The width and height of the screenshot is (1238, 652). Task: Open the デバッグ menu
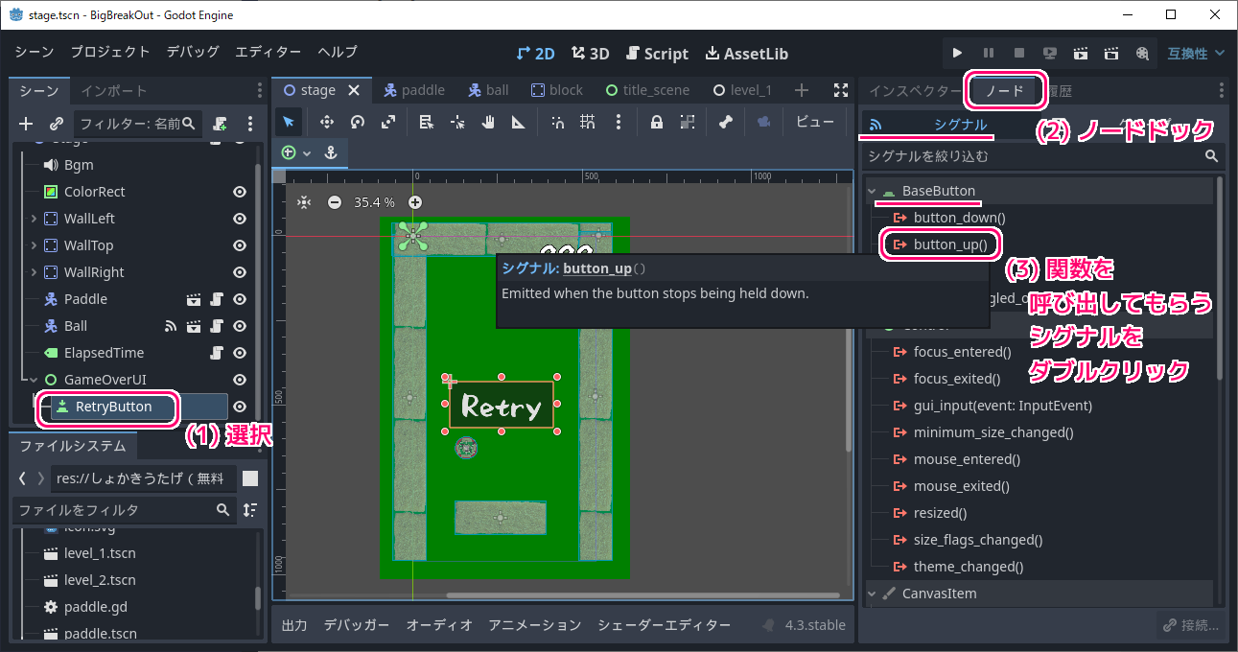click(x=193, y=52)
